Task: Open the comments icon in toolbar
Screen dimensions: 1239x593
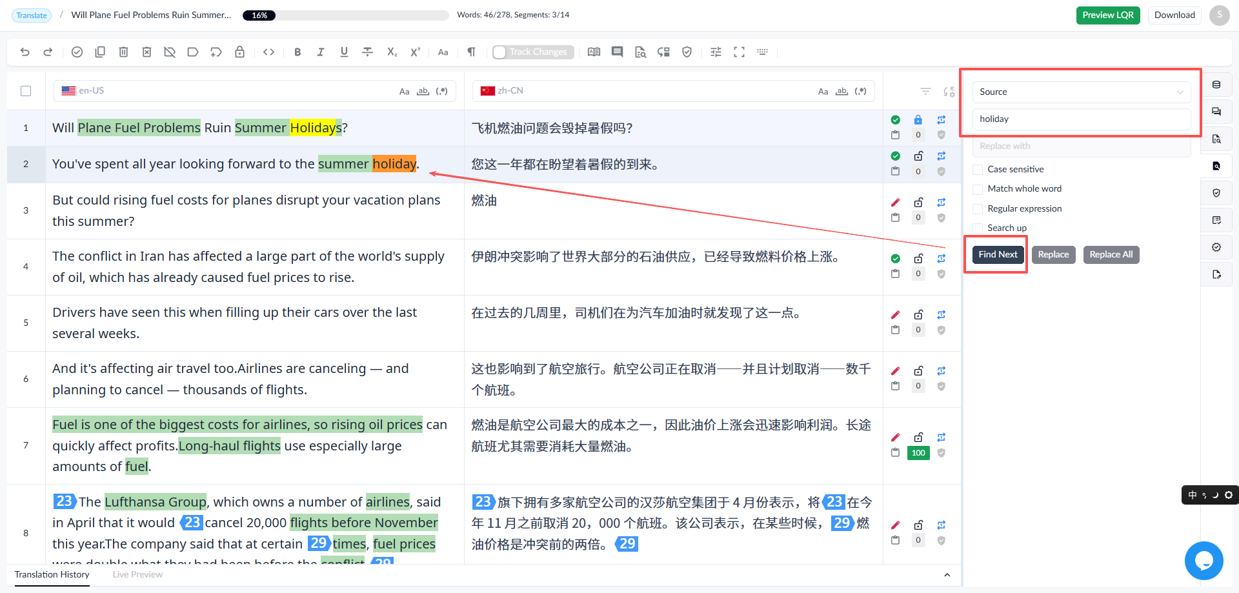Action: pos(617,52)
